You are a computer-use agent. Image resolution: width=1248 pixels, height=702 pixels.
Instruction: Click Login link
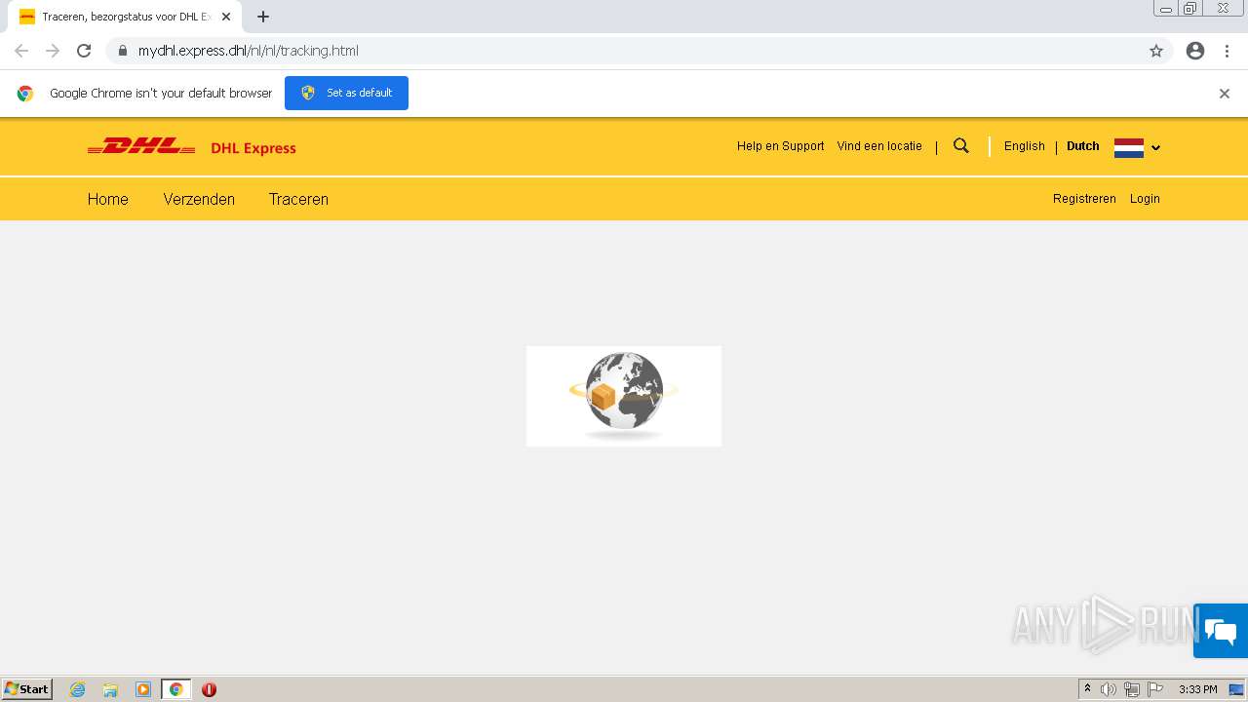click(x=1145, y=199)
